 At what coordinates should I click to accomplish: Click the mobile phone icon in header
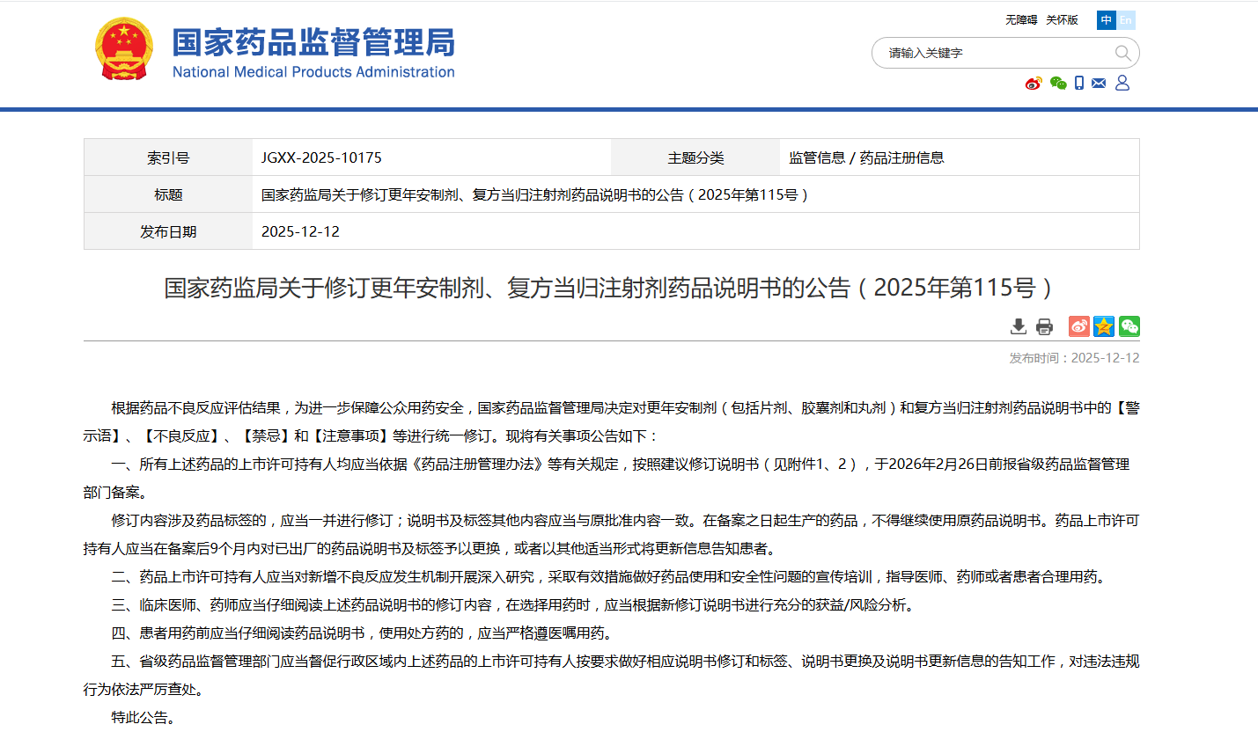(x=1078, y=84)
